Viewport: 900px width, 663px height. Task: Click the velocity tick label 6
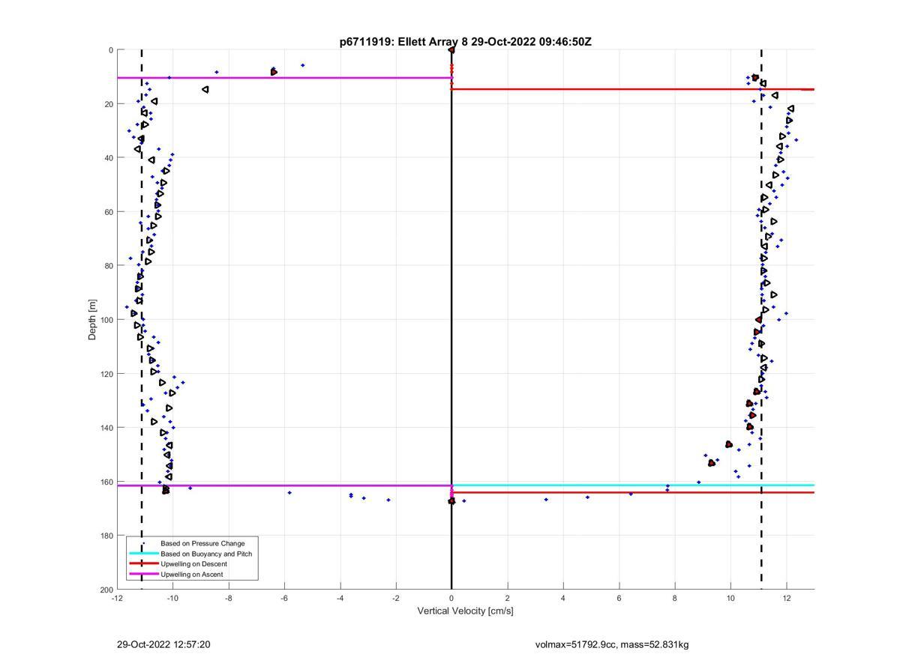pos(619,599)
